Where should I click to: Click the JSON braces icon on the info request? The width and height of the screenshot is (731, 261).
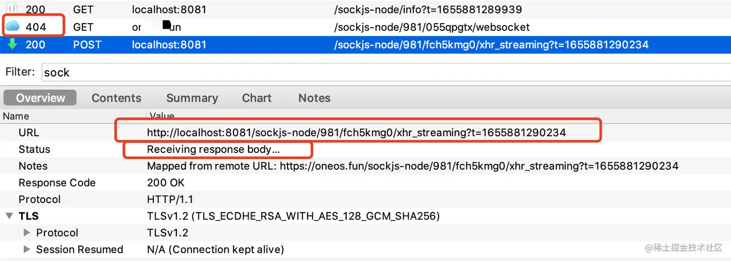tap(13, 9)
